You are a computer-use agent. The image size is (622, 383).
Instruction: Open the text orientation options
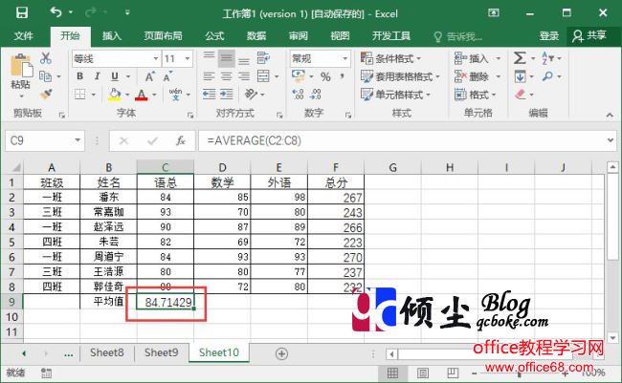(251, 95)
